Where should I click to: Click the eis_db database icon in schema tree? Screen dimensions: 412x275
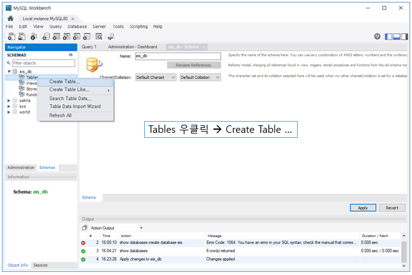(15, 71)
